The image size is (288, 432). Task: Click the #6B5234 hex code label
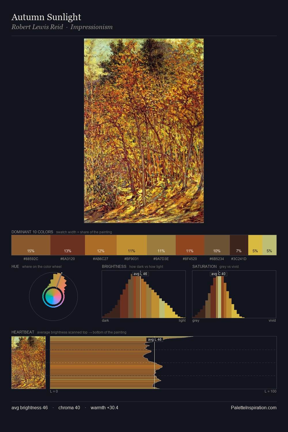[x=217, y=259]
